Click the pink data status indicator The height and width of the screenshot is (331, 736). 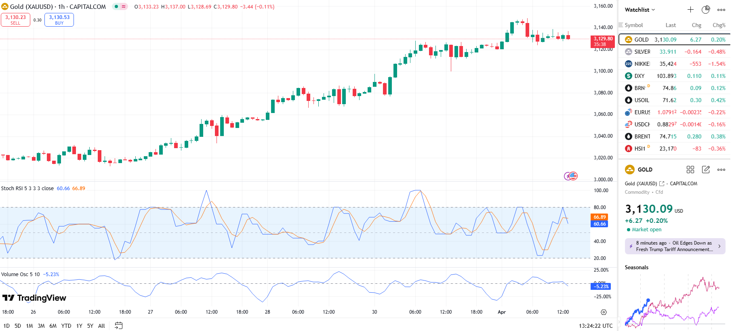[124, 6]
